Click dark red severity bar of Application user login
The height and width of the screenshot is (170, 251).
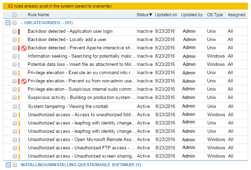(19, 31)
